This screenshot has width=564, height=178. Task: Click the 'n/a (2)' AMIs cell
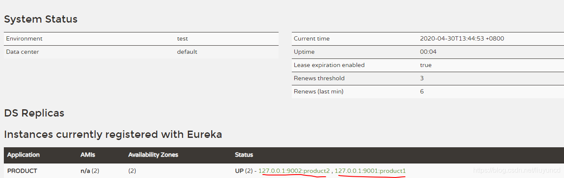click(90, 171)
